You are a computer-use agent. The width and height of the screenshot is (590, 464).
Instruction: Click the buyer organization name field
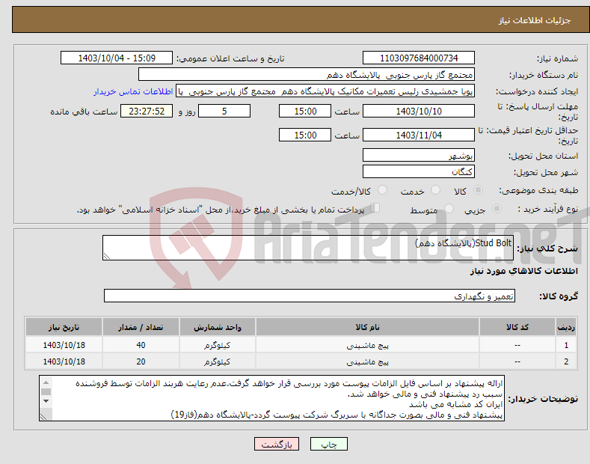pyautogui.click(x=307, y=75)
